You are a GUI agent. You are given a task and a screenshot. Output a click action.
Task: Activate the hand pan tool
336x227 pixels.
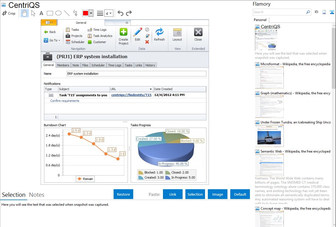pos(25,13)
